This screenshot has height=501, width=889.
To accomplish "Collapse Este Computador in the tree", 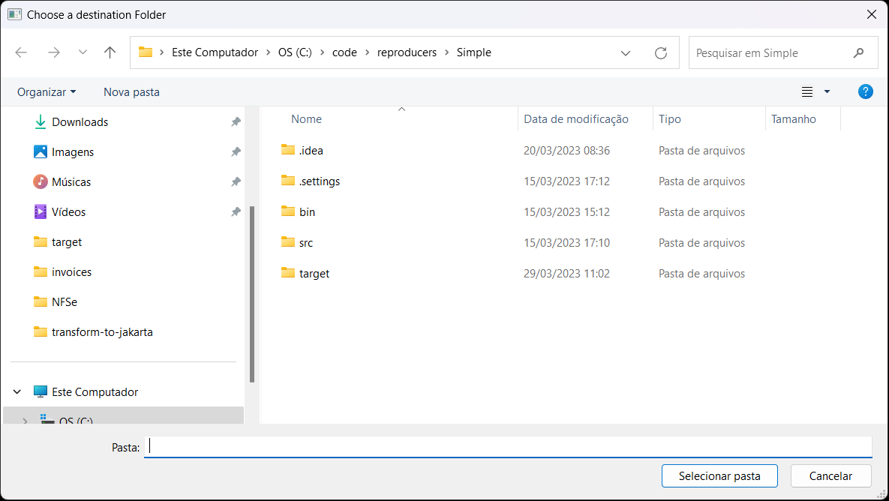I will tap(17, 391).
